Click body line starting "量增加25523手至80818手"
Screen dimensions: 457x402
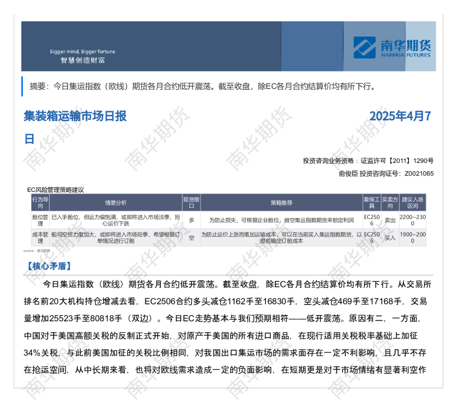[x=222, y=318]
